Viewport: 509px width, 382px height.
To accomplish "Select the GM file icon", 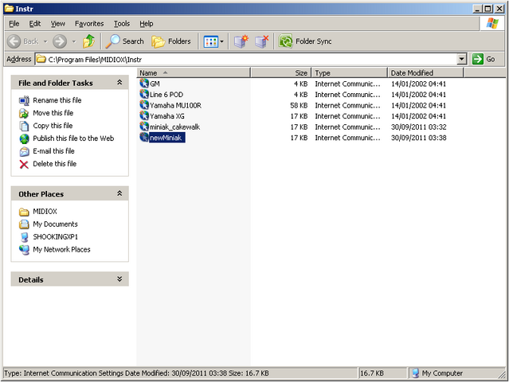I will (144, 84).
